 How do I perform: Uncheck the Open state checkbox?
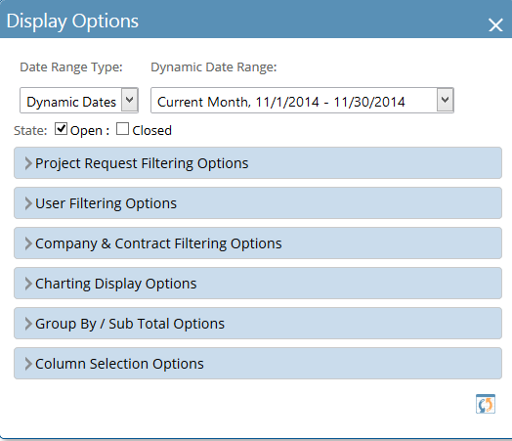pos(61,129)
